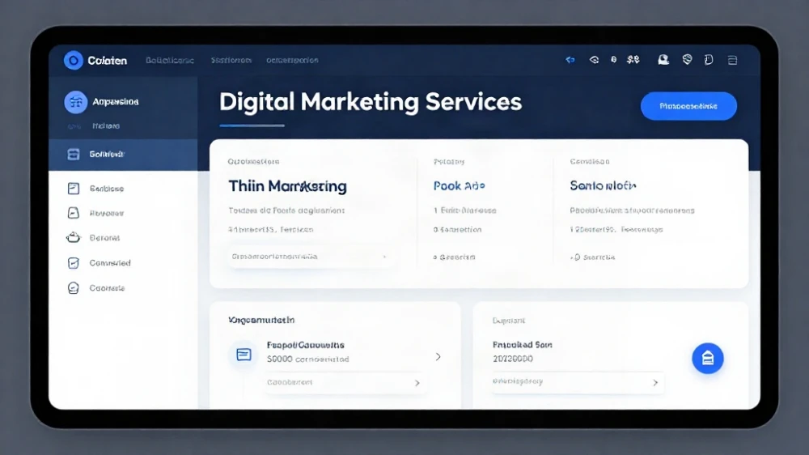
Task: Click the blue circular Colaten logo
Action: click(x=74, y=61)
